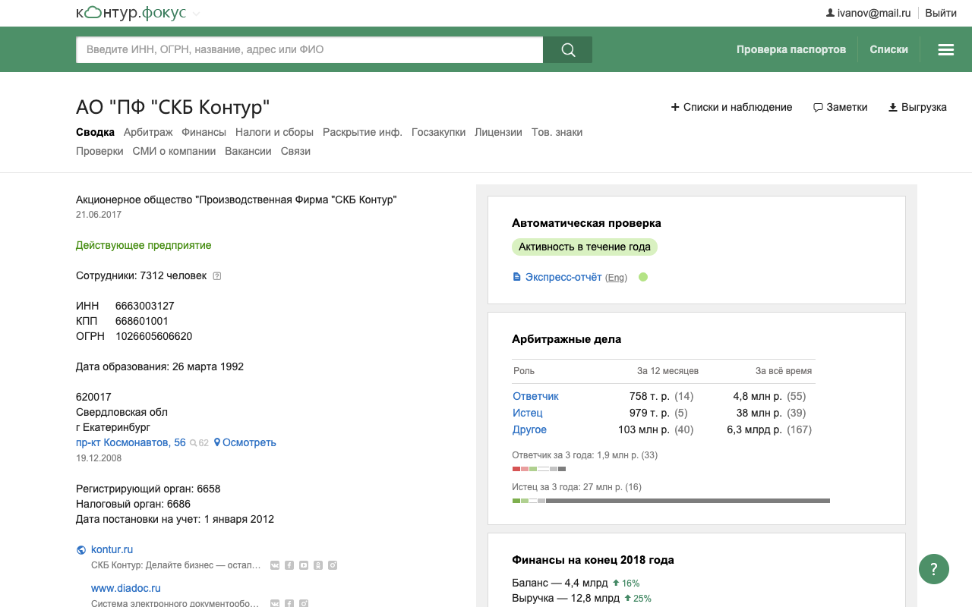This screenshot has width=972, height=607.
Task: Open the Лицензии tab
Action: [498, 132]
